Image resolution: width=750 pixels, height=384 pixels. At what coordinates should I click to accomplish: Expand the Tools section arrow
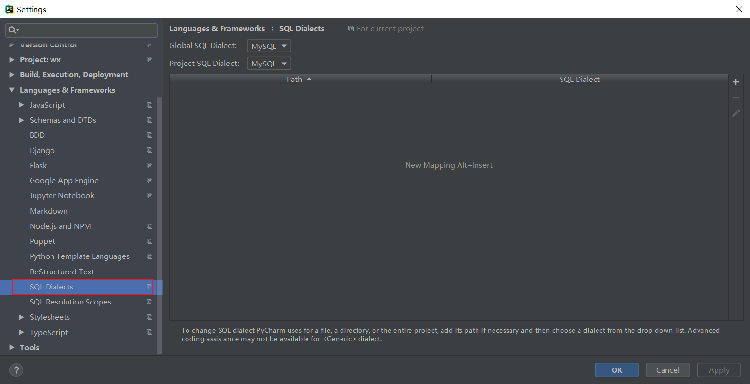click(12, 348)
